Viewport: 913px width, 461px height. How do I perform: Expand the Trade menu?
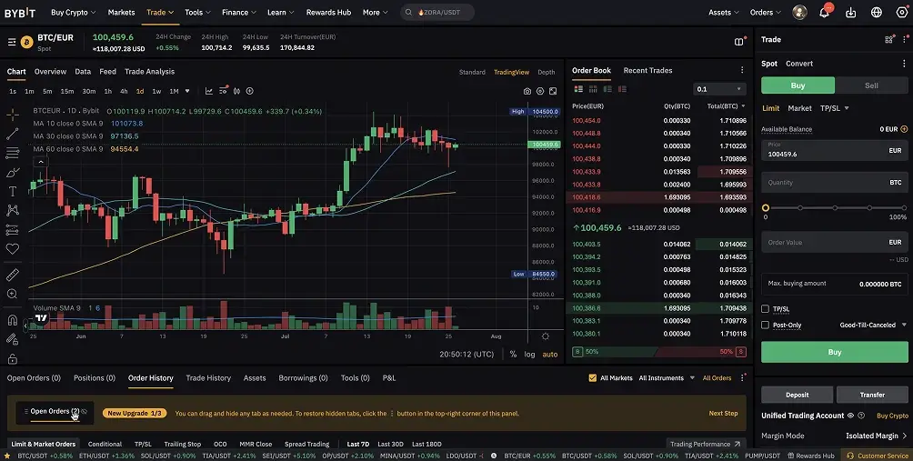(x=160, y=12)
